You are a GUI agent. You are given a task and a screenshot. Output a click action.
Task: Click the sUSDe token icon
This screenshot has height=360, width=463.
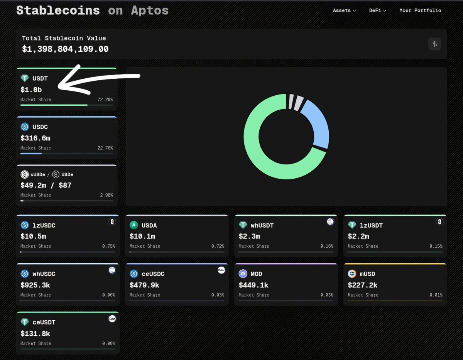[25, 174]
